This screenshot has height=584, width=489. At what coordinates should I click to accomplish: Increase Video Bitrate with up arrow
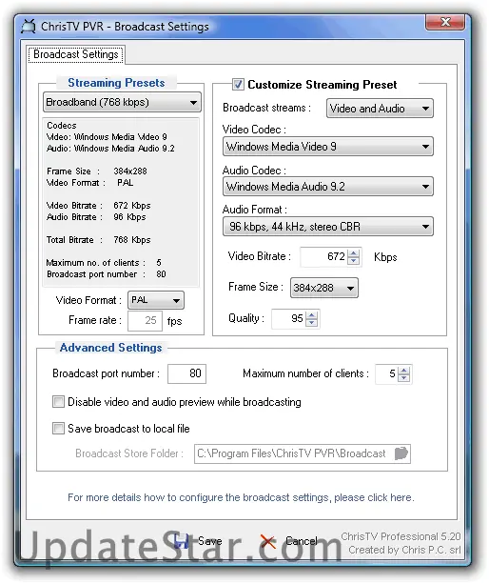[x=354, y=253]
